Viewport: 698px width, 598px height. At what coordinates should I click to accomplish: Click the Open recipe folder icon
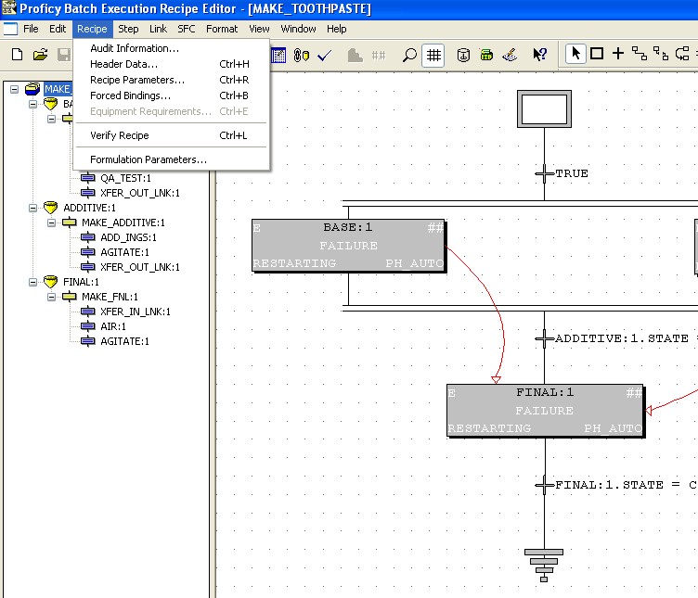pos(40,55)
